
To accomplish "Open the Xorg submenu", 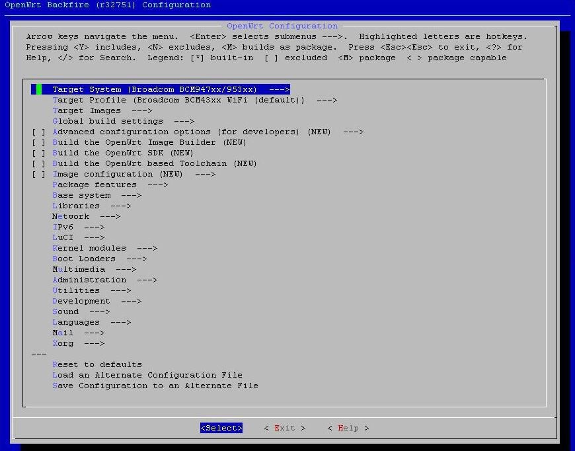I will pos(78,343).
